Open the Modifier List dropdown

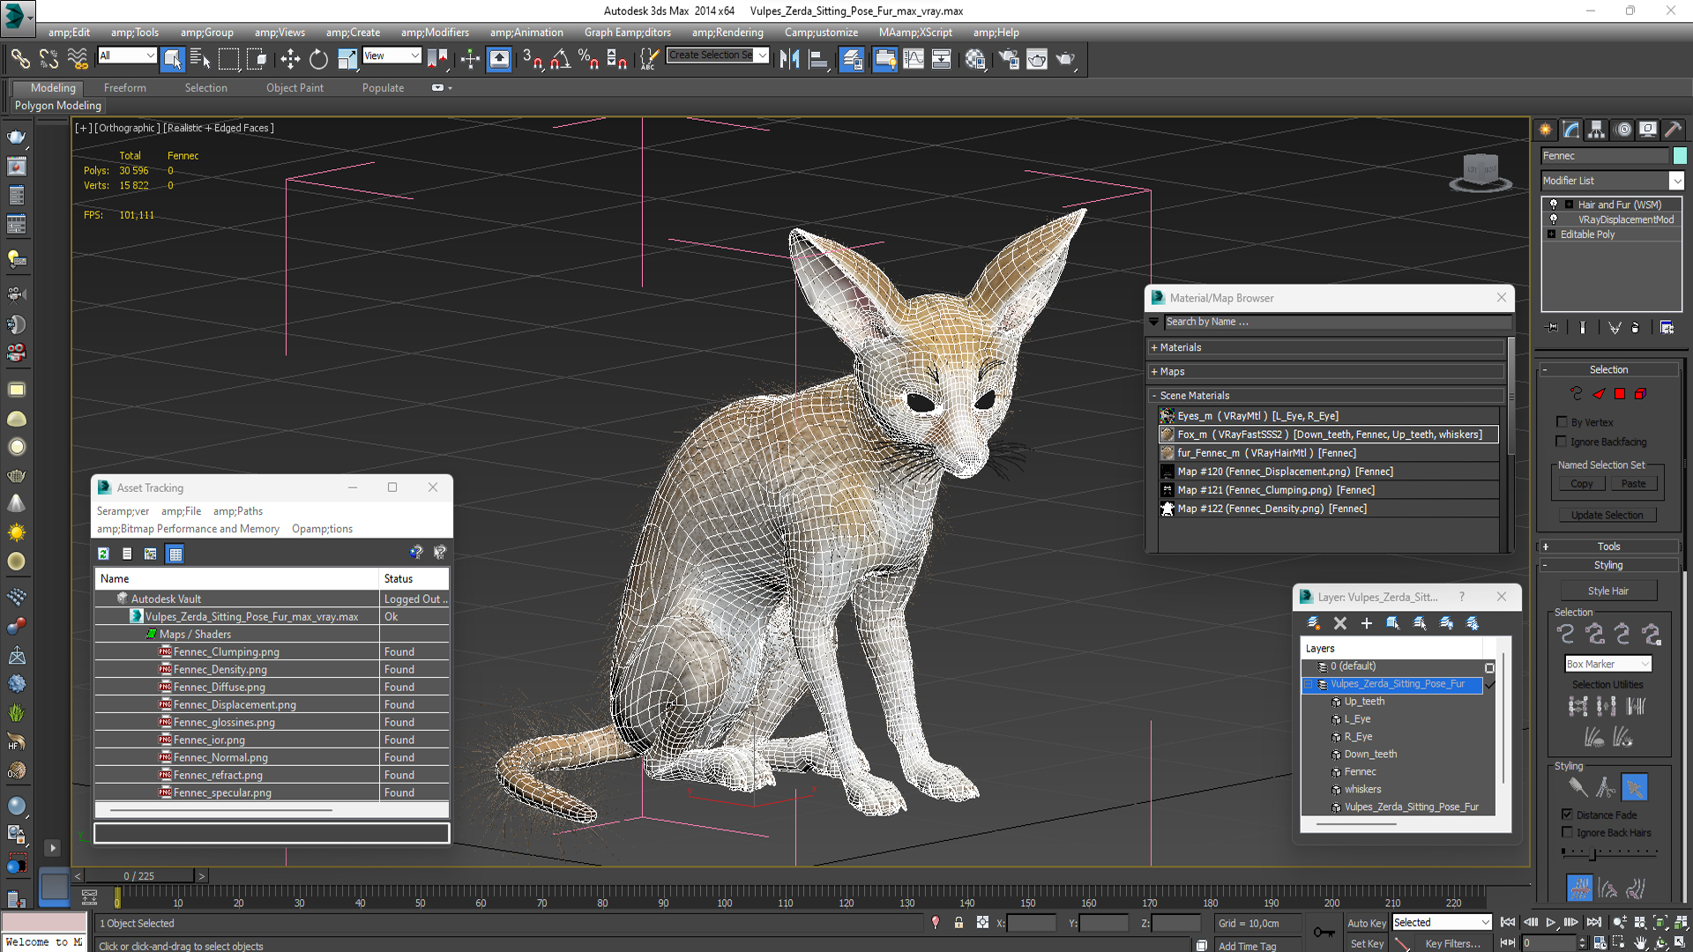tap(1676, 181)
